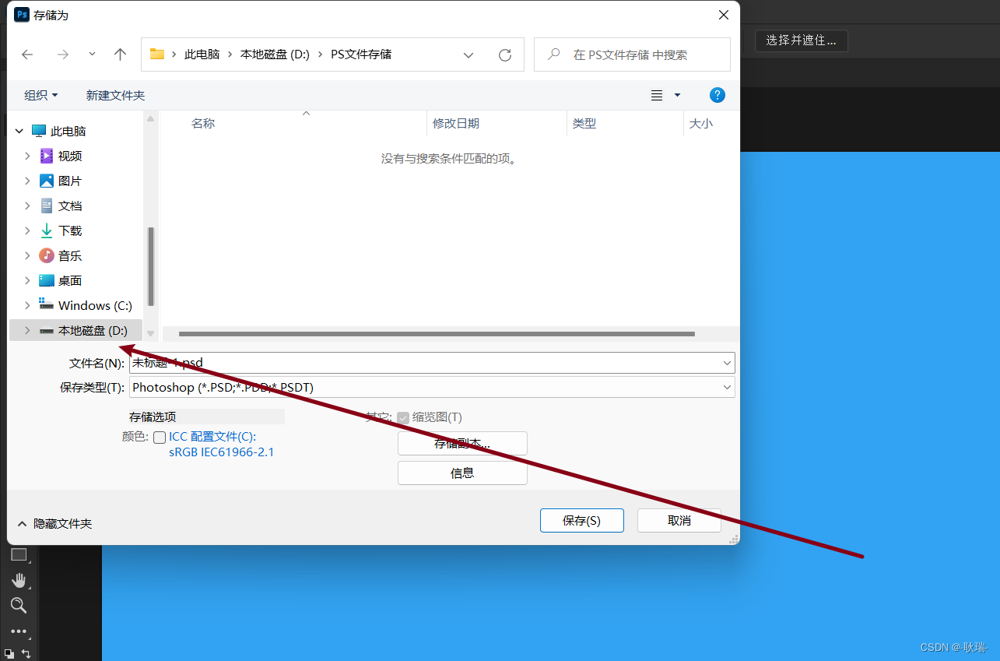Viewport: 1000px width, 661px height.
Task: Click the 在 PS文件存储 中搜索 search field
Action: click(x=632, y=54)
